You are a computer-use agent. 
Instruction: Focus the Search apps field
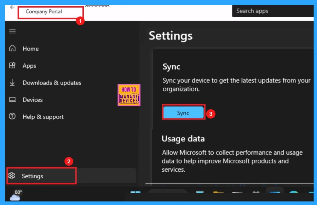coord(273,11)
